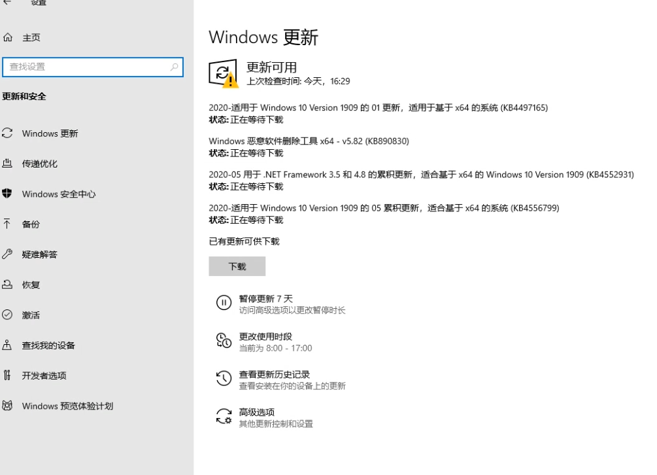This screenshot has height=475, width=657.
Task: Select the KB890830 malicious software tool entry
Action: [309, 141]
